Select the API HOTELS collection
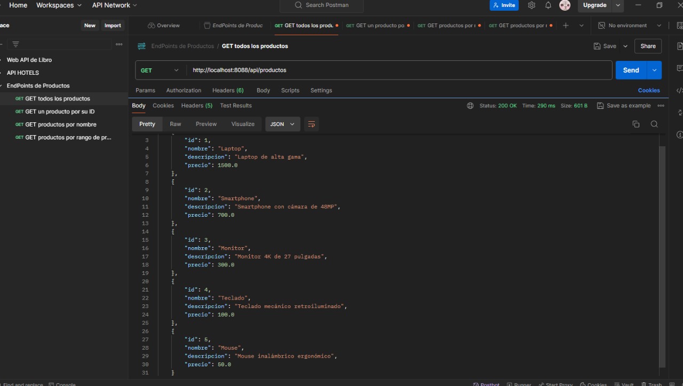Viewport: 683px width, 386px height. coord(22,73)
